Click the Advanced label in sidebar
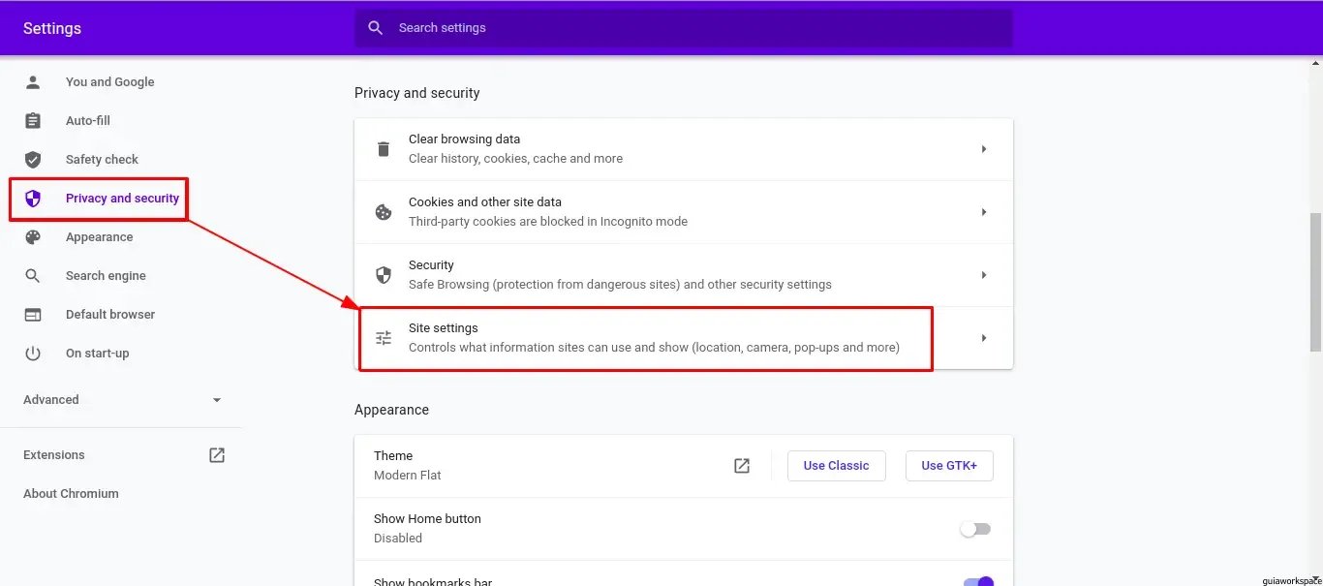This screenshot has width=1323, height=586. [51, 400]
